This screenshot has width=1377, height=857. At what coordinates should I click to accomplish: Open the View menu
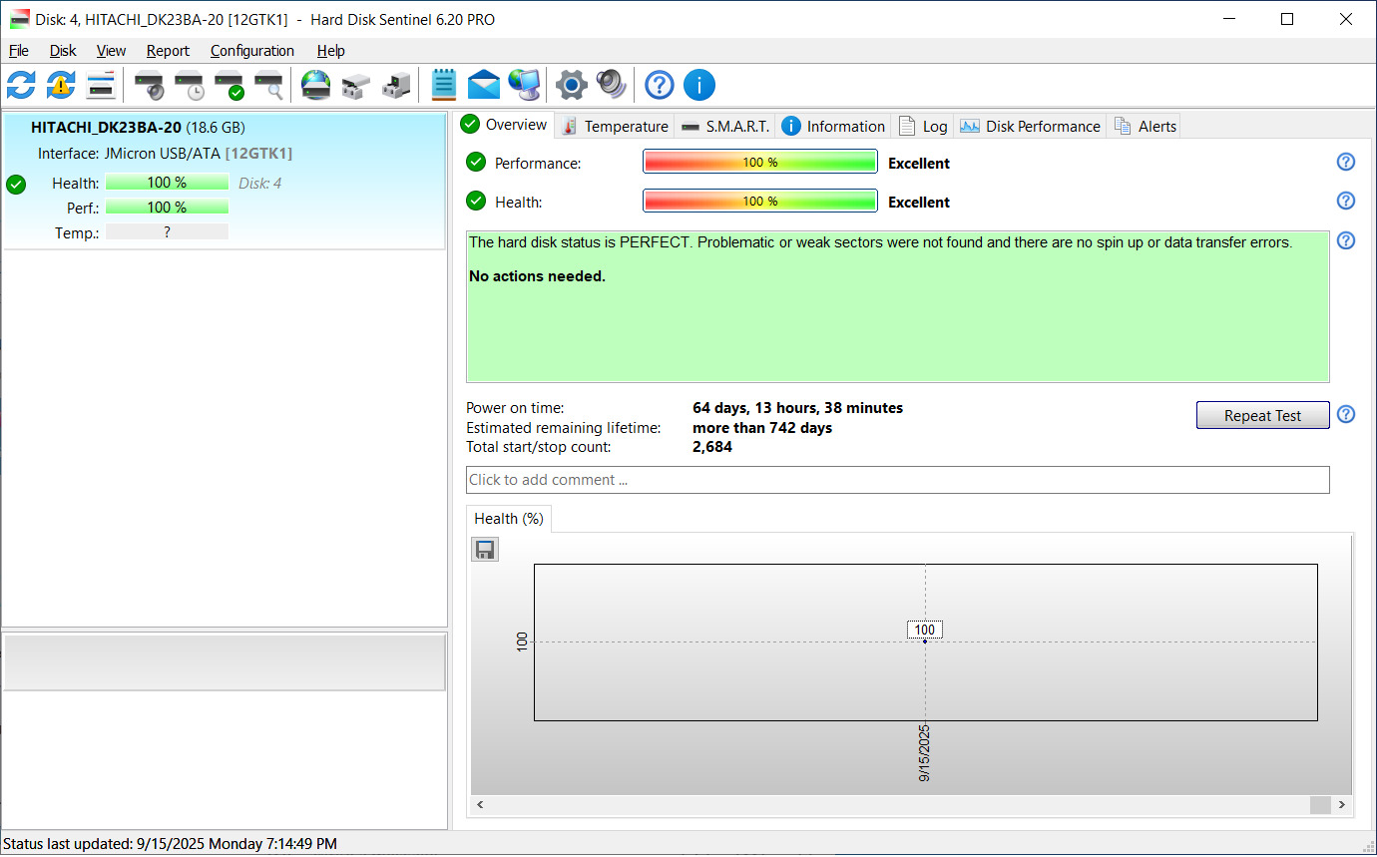[111, 51]
